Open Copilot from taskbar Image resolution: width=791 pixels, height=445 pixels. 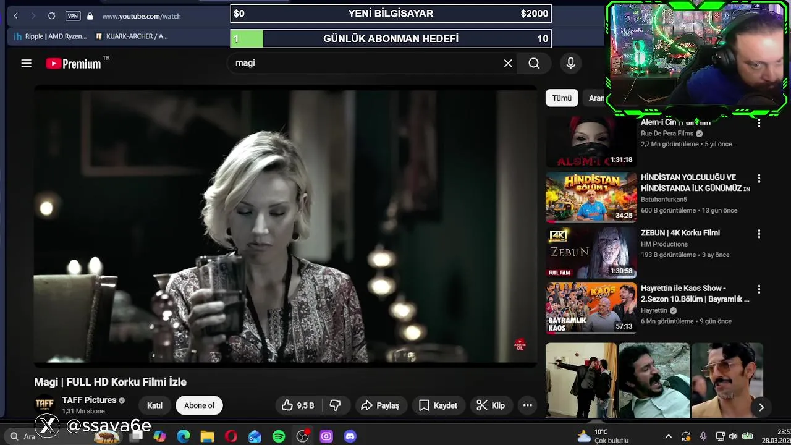(159, 436)
